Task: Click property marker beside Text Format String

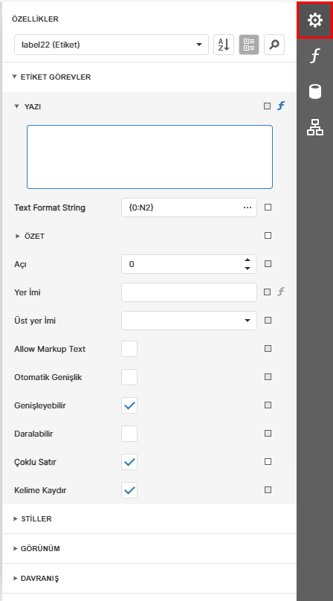Action: (268, 208)
